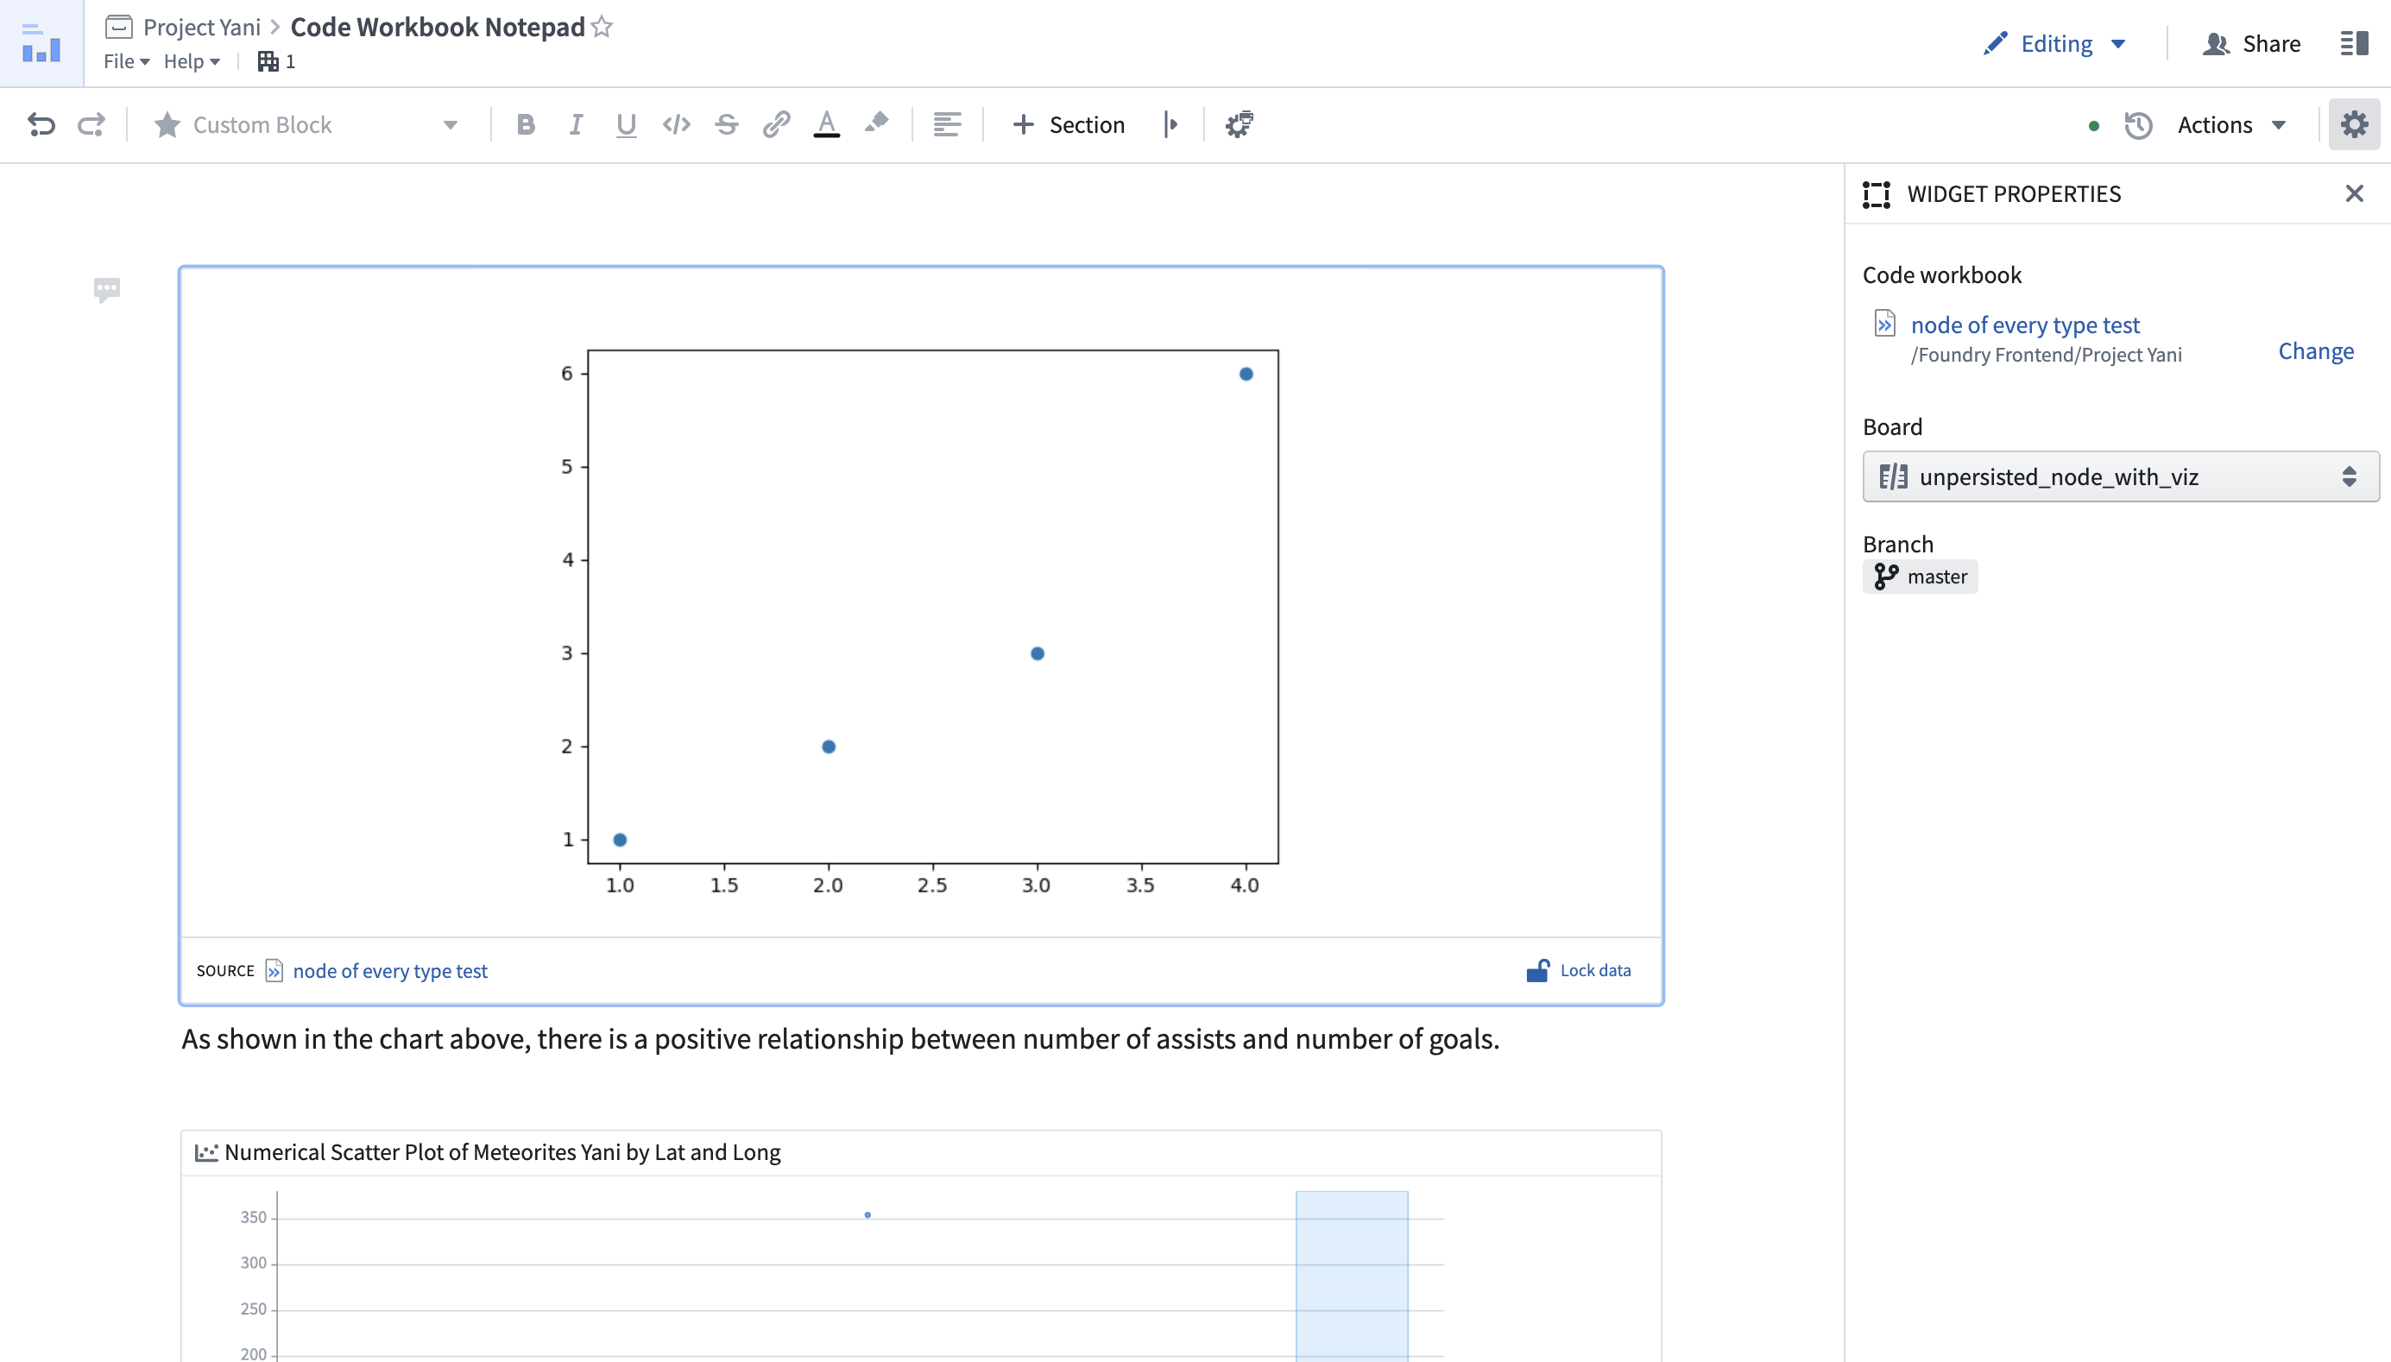This screenshot has height=1362, width=2391.
Task: Click the Share button
Action: click(x=2252, y=44)
